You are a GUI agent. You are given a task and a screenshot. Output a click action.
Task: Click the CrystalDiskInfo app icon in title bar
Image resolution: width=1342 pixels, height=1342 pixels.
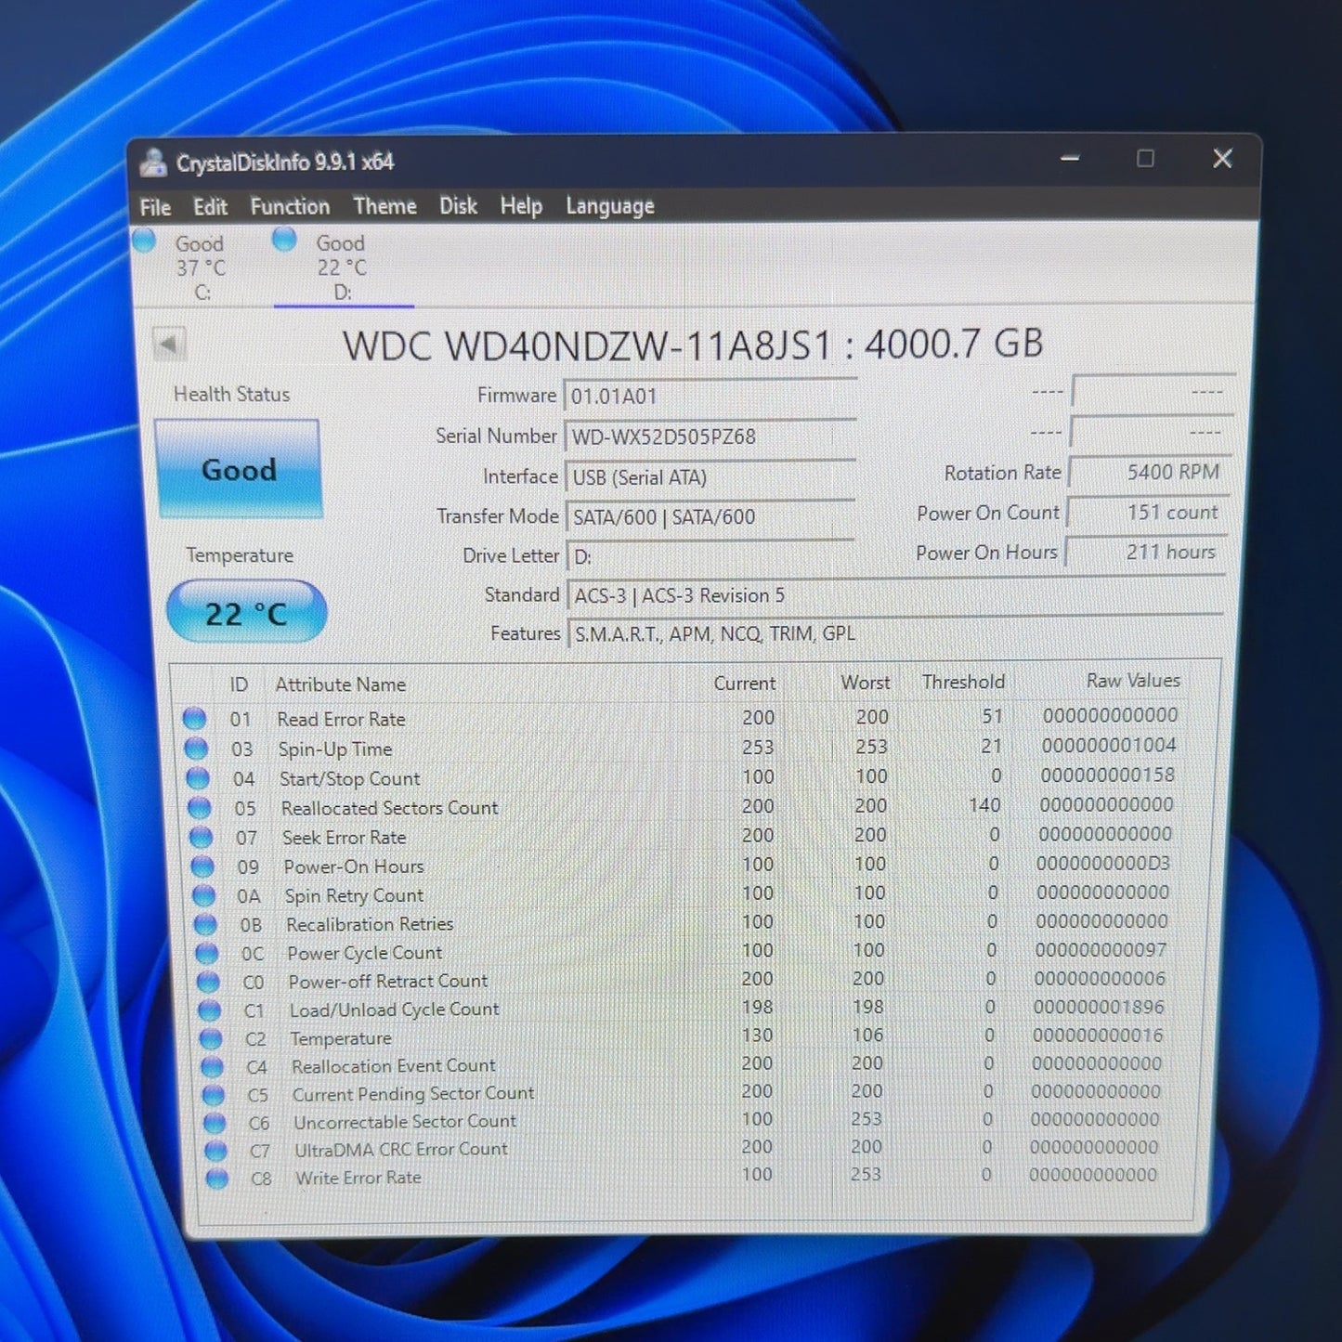tap(153, 163)
